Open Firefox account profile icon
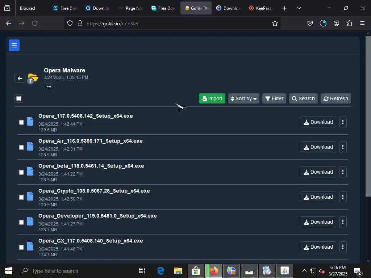This screenshot has width=371, height=278. pyautogui.click(x=336, y=23)
